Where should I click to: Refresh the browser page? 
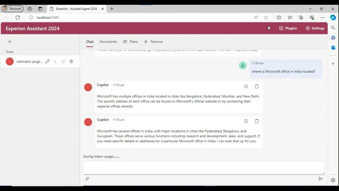(18, 18)
